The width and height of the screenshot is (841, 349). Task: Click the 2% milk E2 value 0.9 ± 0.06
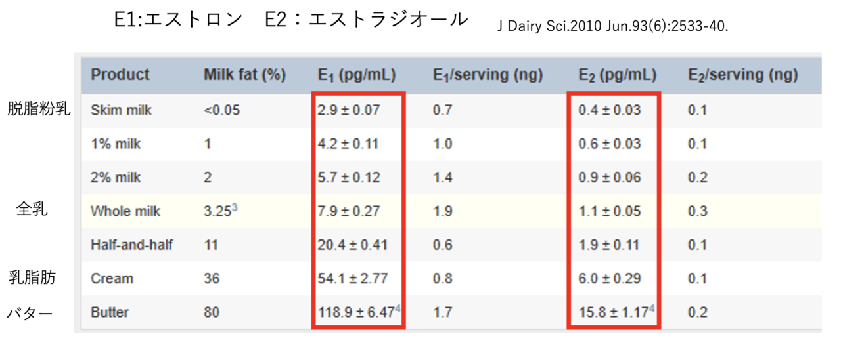[609, 178]
